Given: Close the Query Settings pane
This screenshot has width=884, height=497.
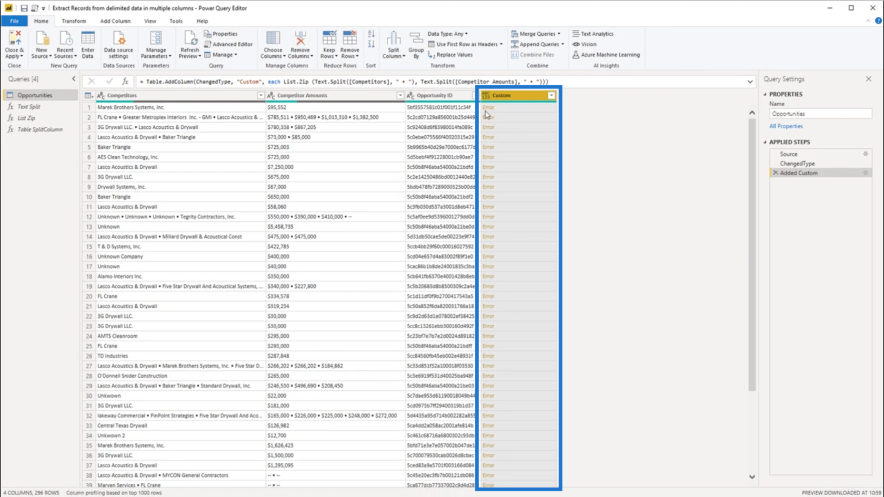Looking at the screenshot, I should click(868, 79).
